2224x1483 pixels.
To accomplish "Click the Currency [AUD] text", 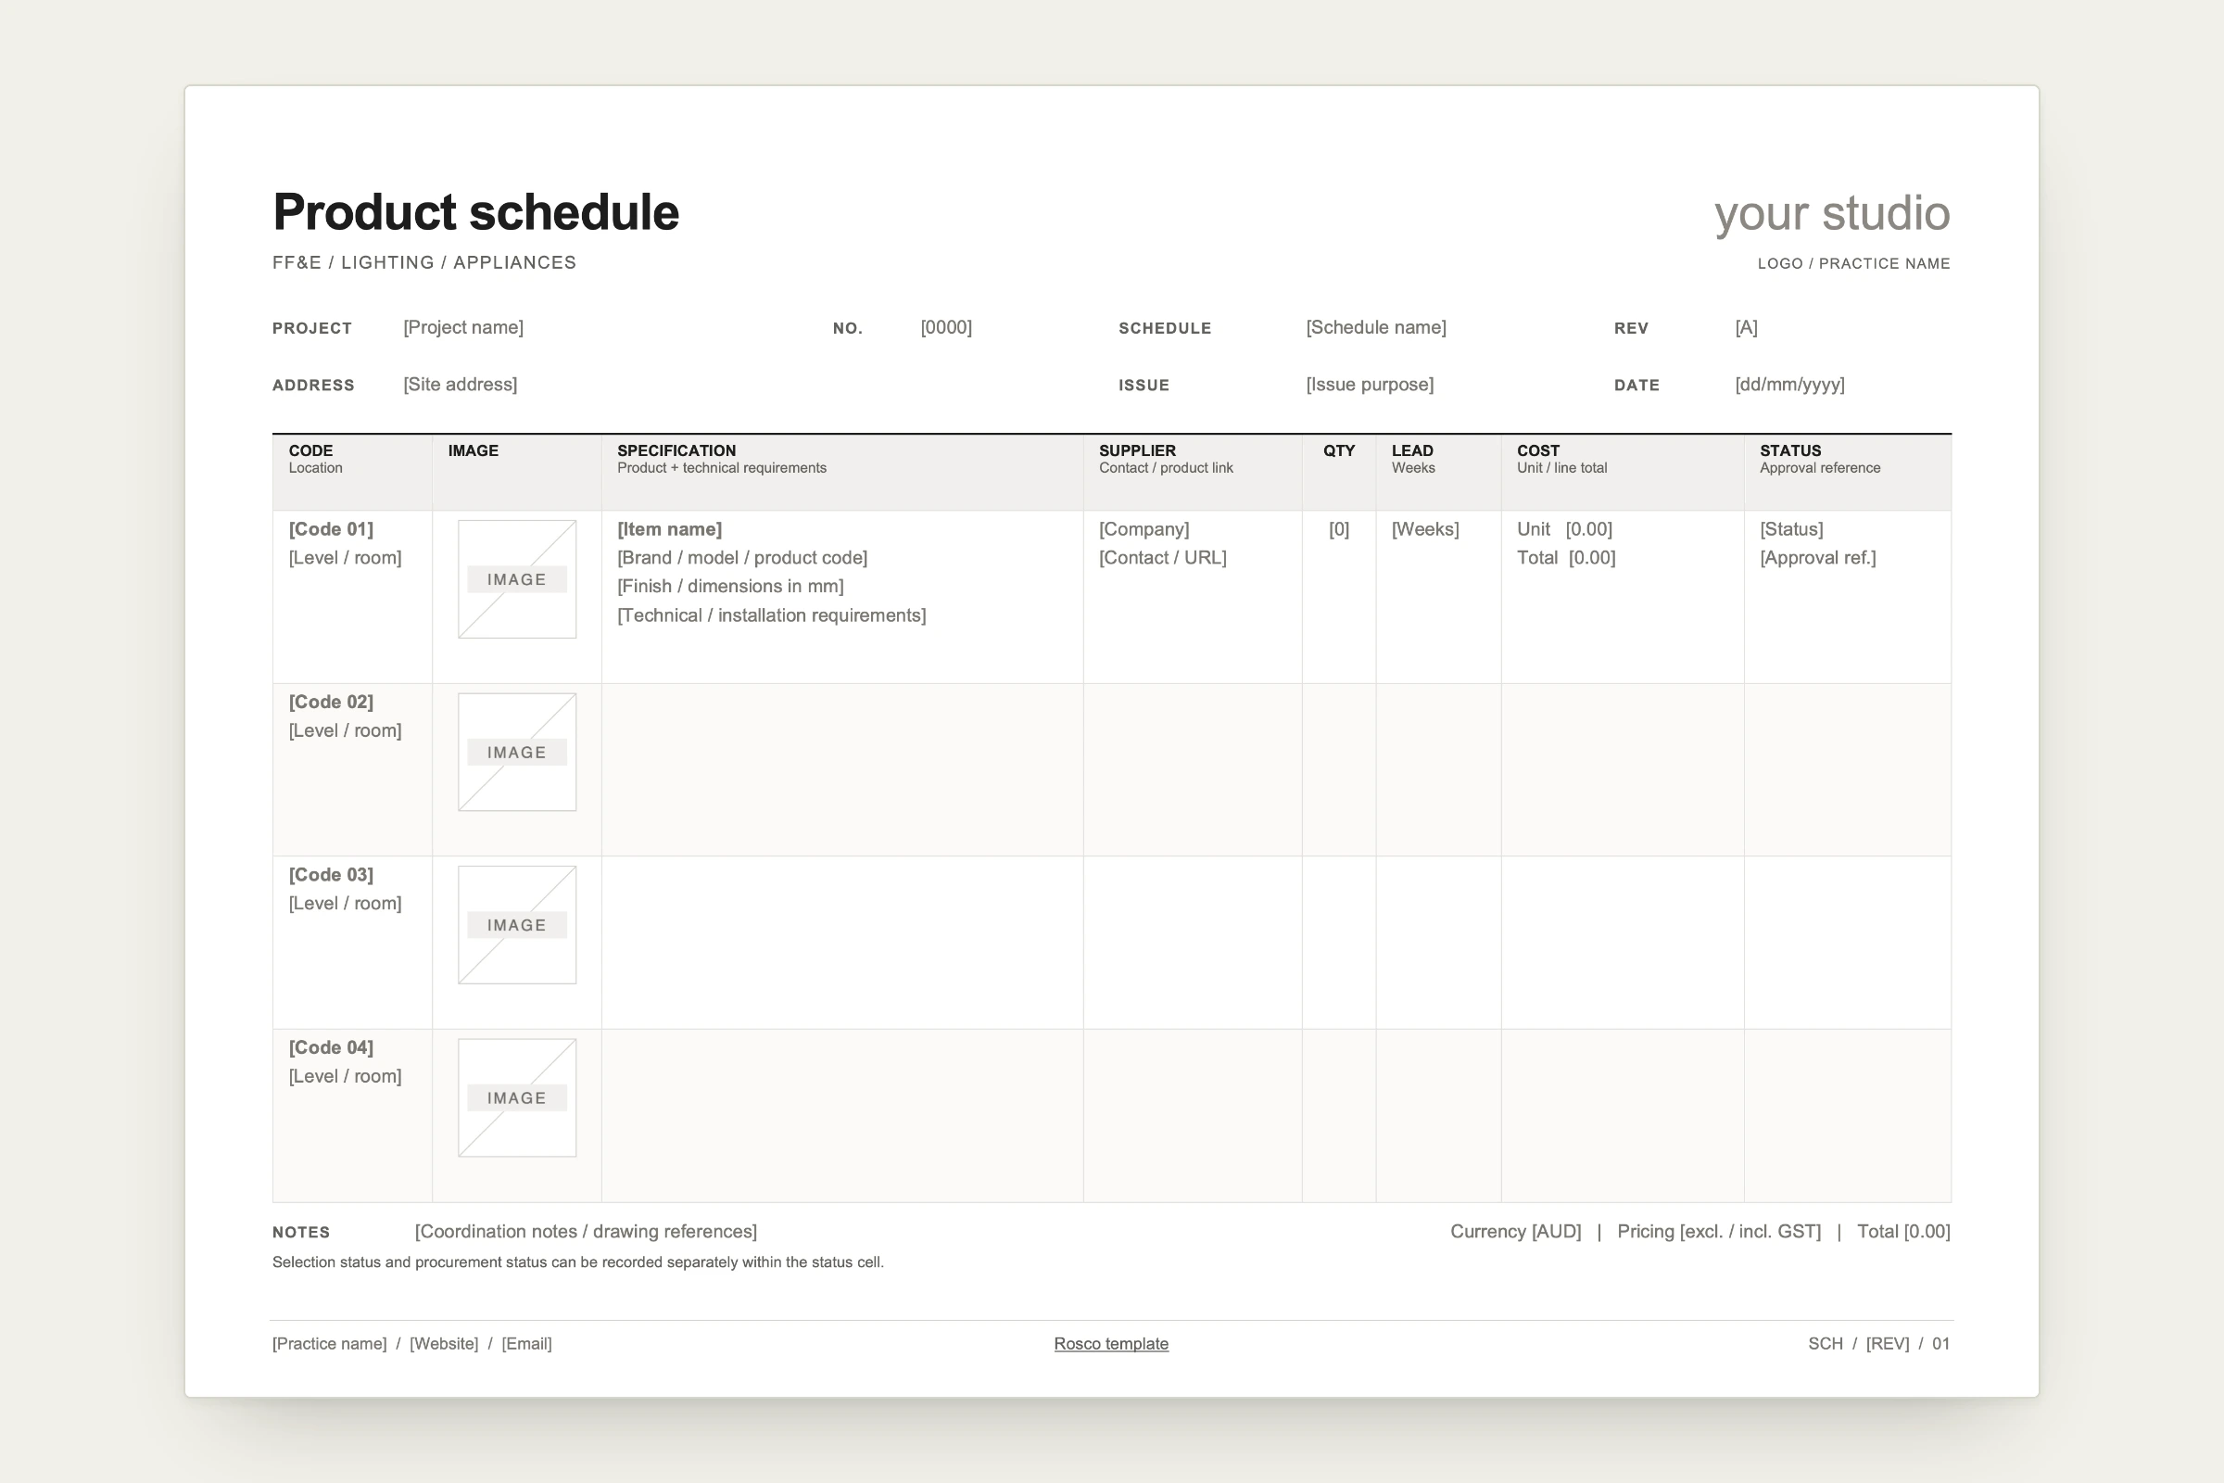I will click(x=1515, y=1232).
